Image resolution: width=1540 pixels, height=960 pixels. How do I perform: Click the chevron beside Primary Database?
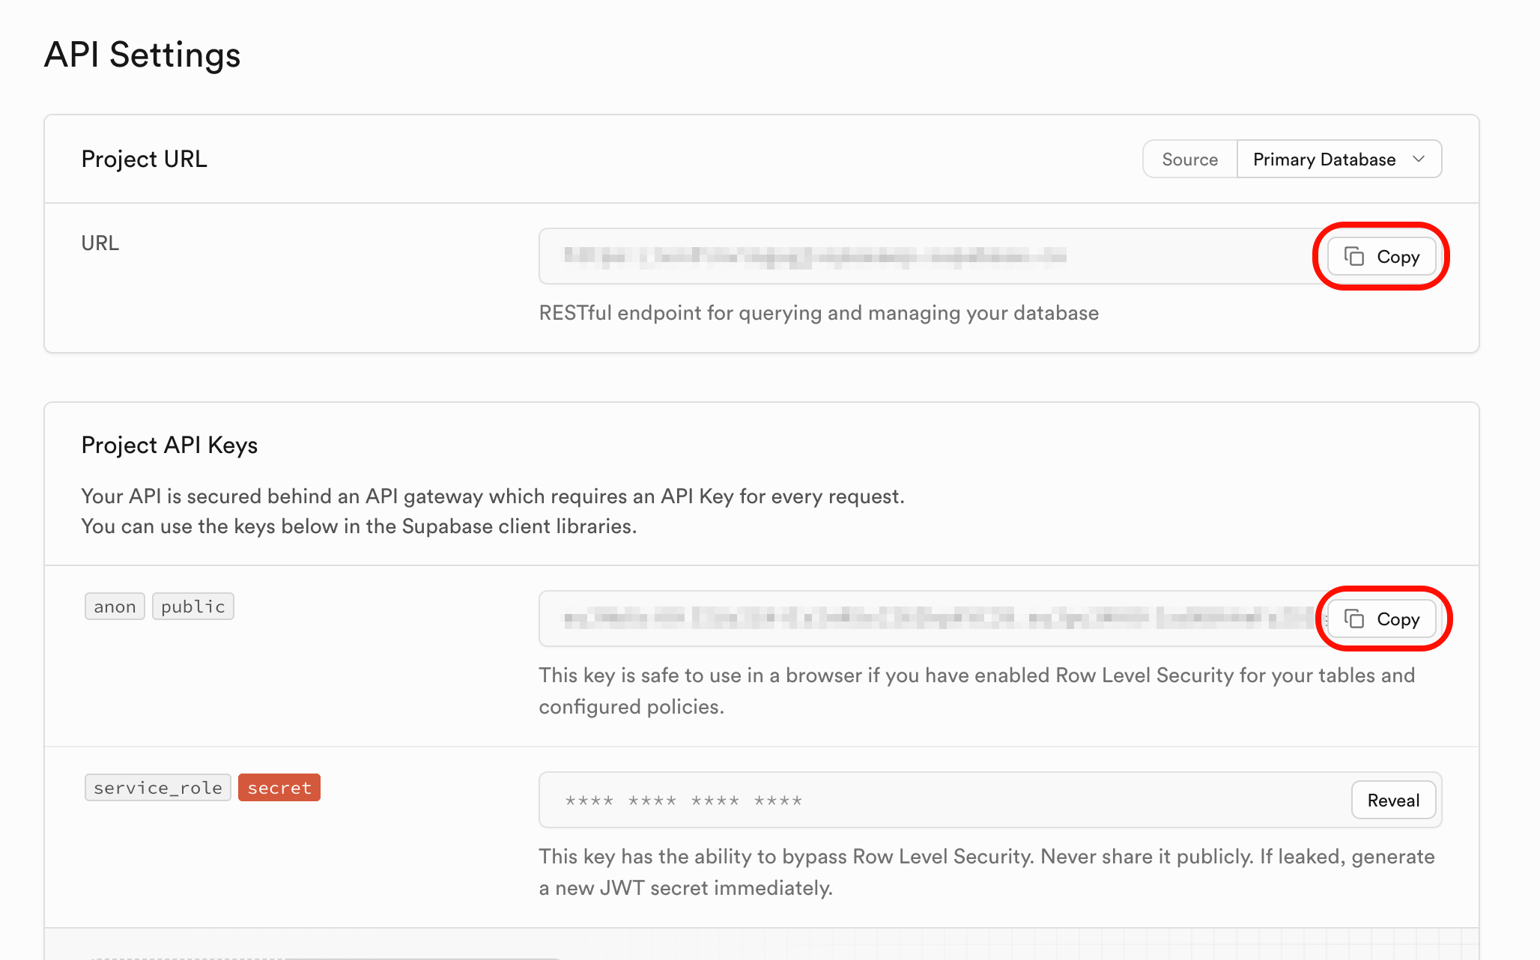tap(1418, 159)
